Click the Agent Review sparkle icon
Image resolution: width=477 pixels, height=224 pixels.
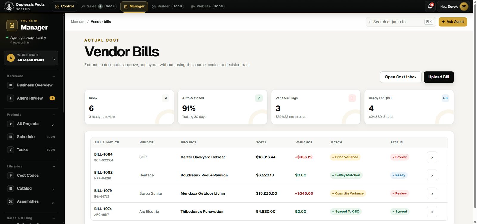click(11, 98)
